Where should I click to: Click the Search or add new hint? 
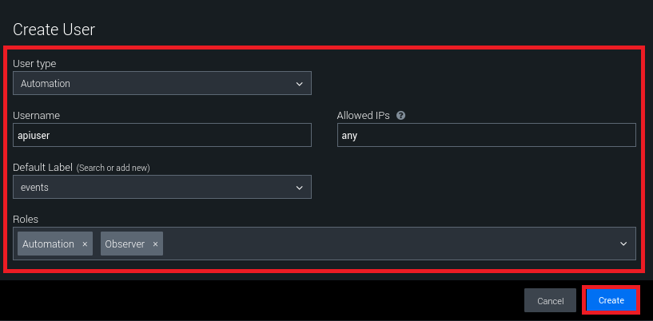(x=113, y=168)
